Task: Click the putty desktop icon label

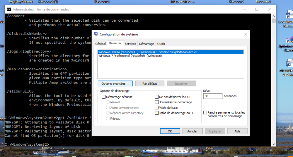Action: 210,148
